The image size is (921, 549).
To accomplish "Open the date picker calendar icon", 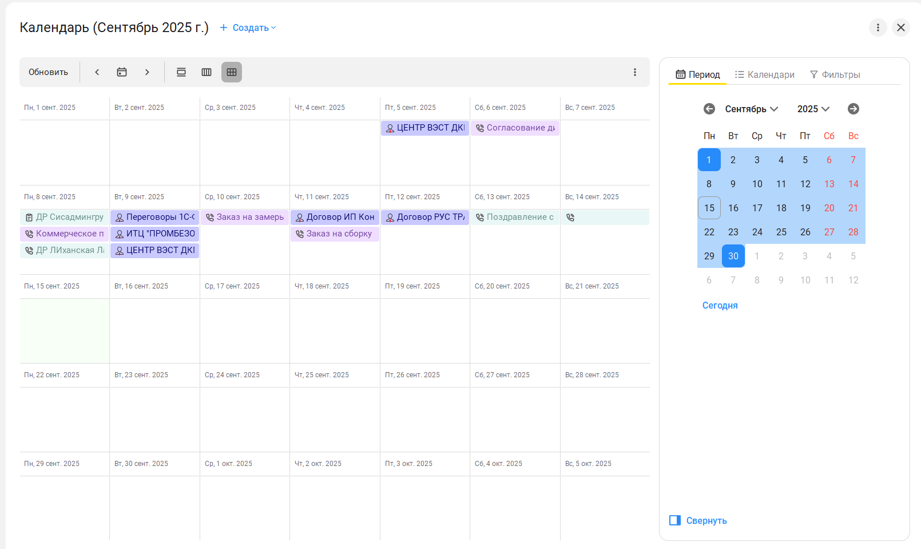I will click(122, 72).
